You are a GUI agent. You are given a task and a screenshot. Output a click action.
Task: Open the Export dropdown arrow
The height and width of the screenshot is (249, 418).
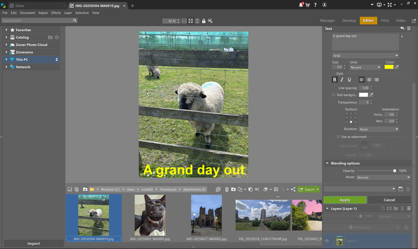318,189
